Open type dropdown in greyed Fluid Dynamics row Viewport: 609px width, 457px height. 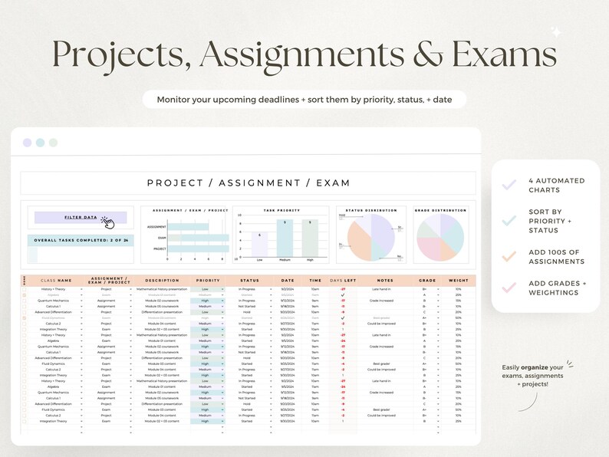(130, 318)
